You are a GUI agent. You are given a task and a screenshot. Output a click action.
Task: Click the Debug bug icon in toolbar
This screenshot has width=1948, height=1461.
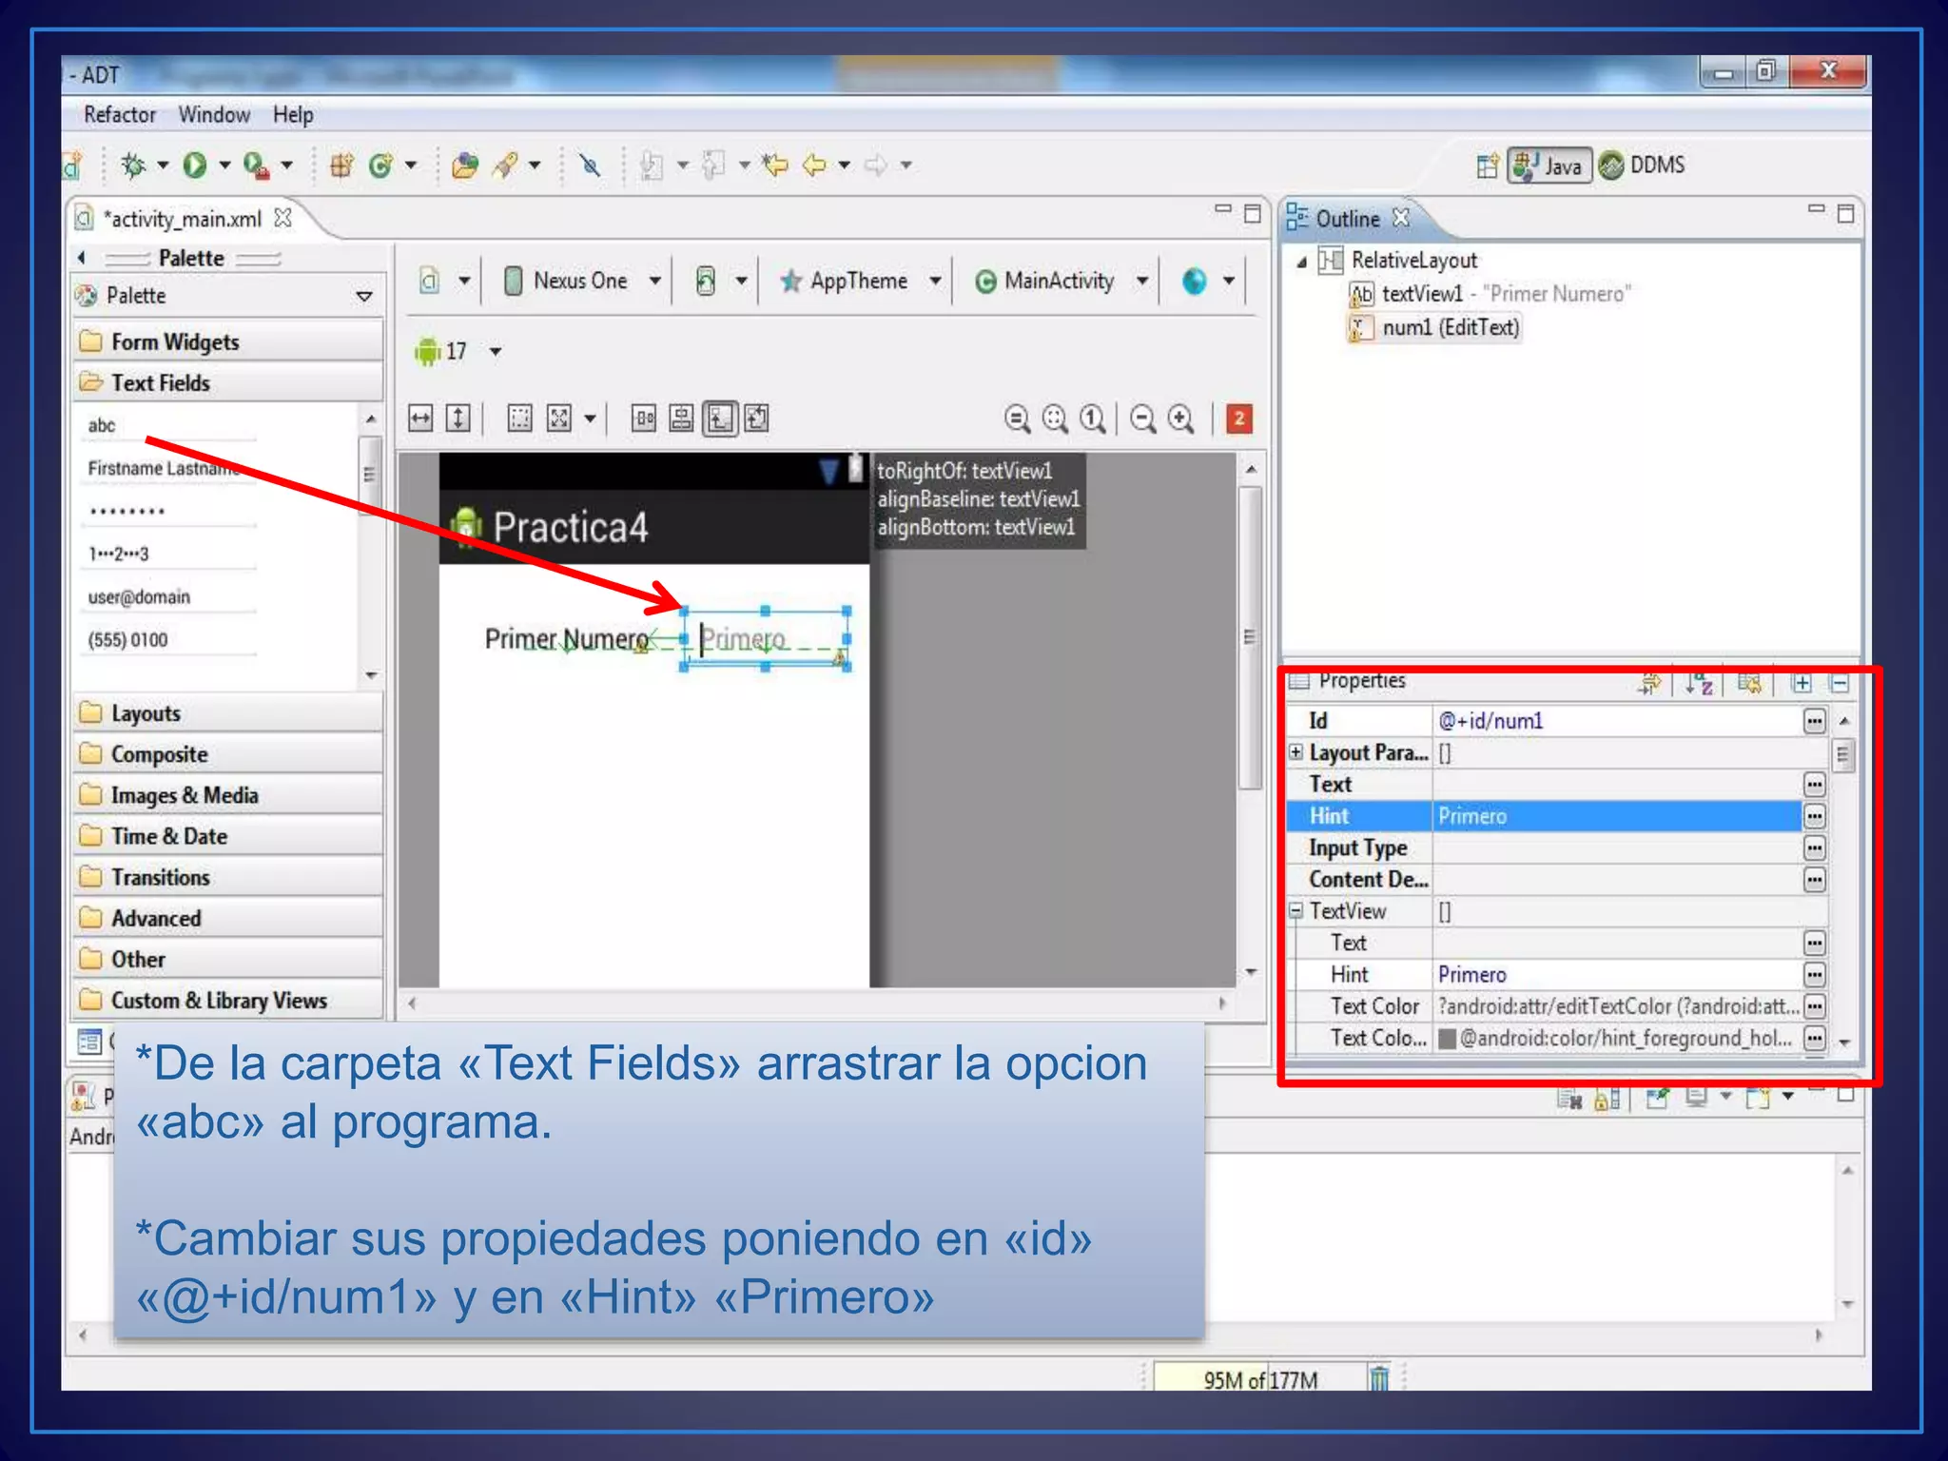click(x=132, y=166)
